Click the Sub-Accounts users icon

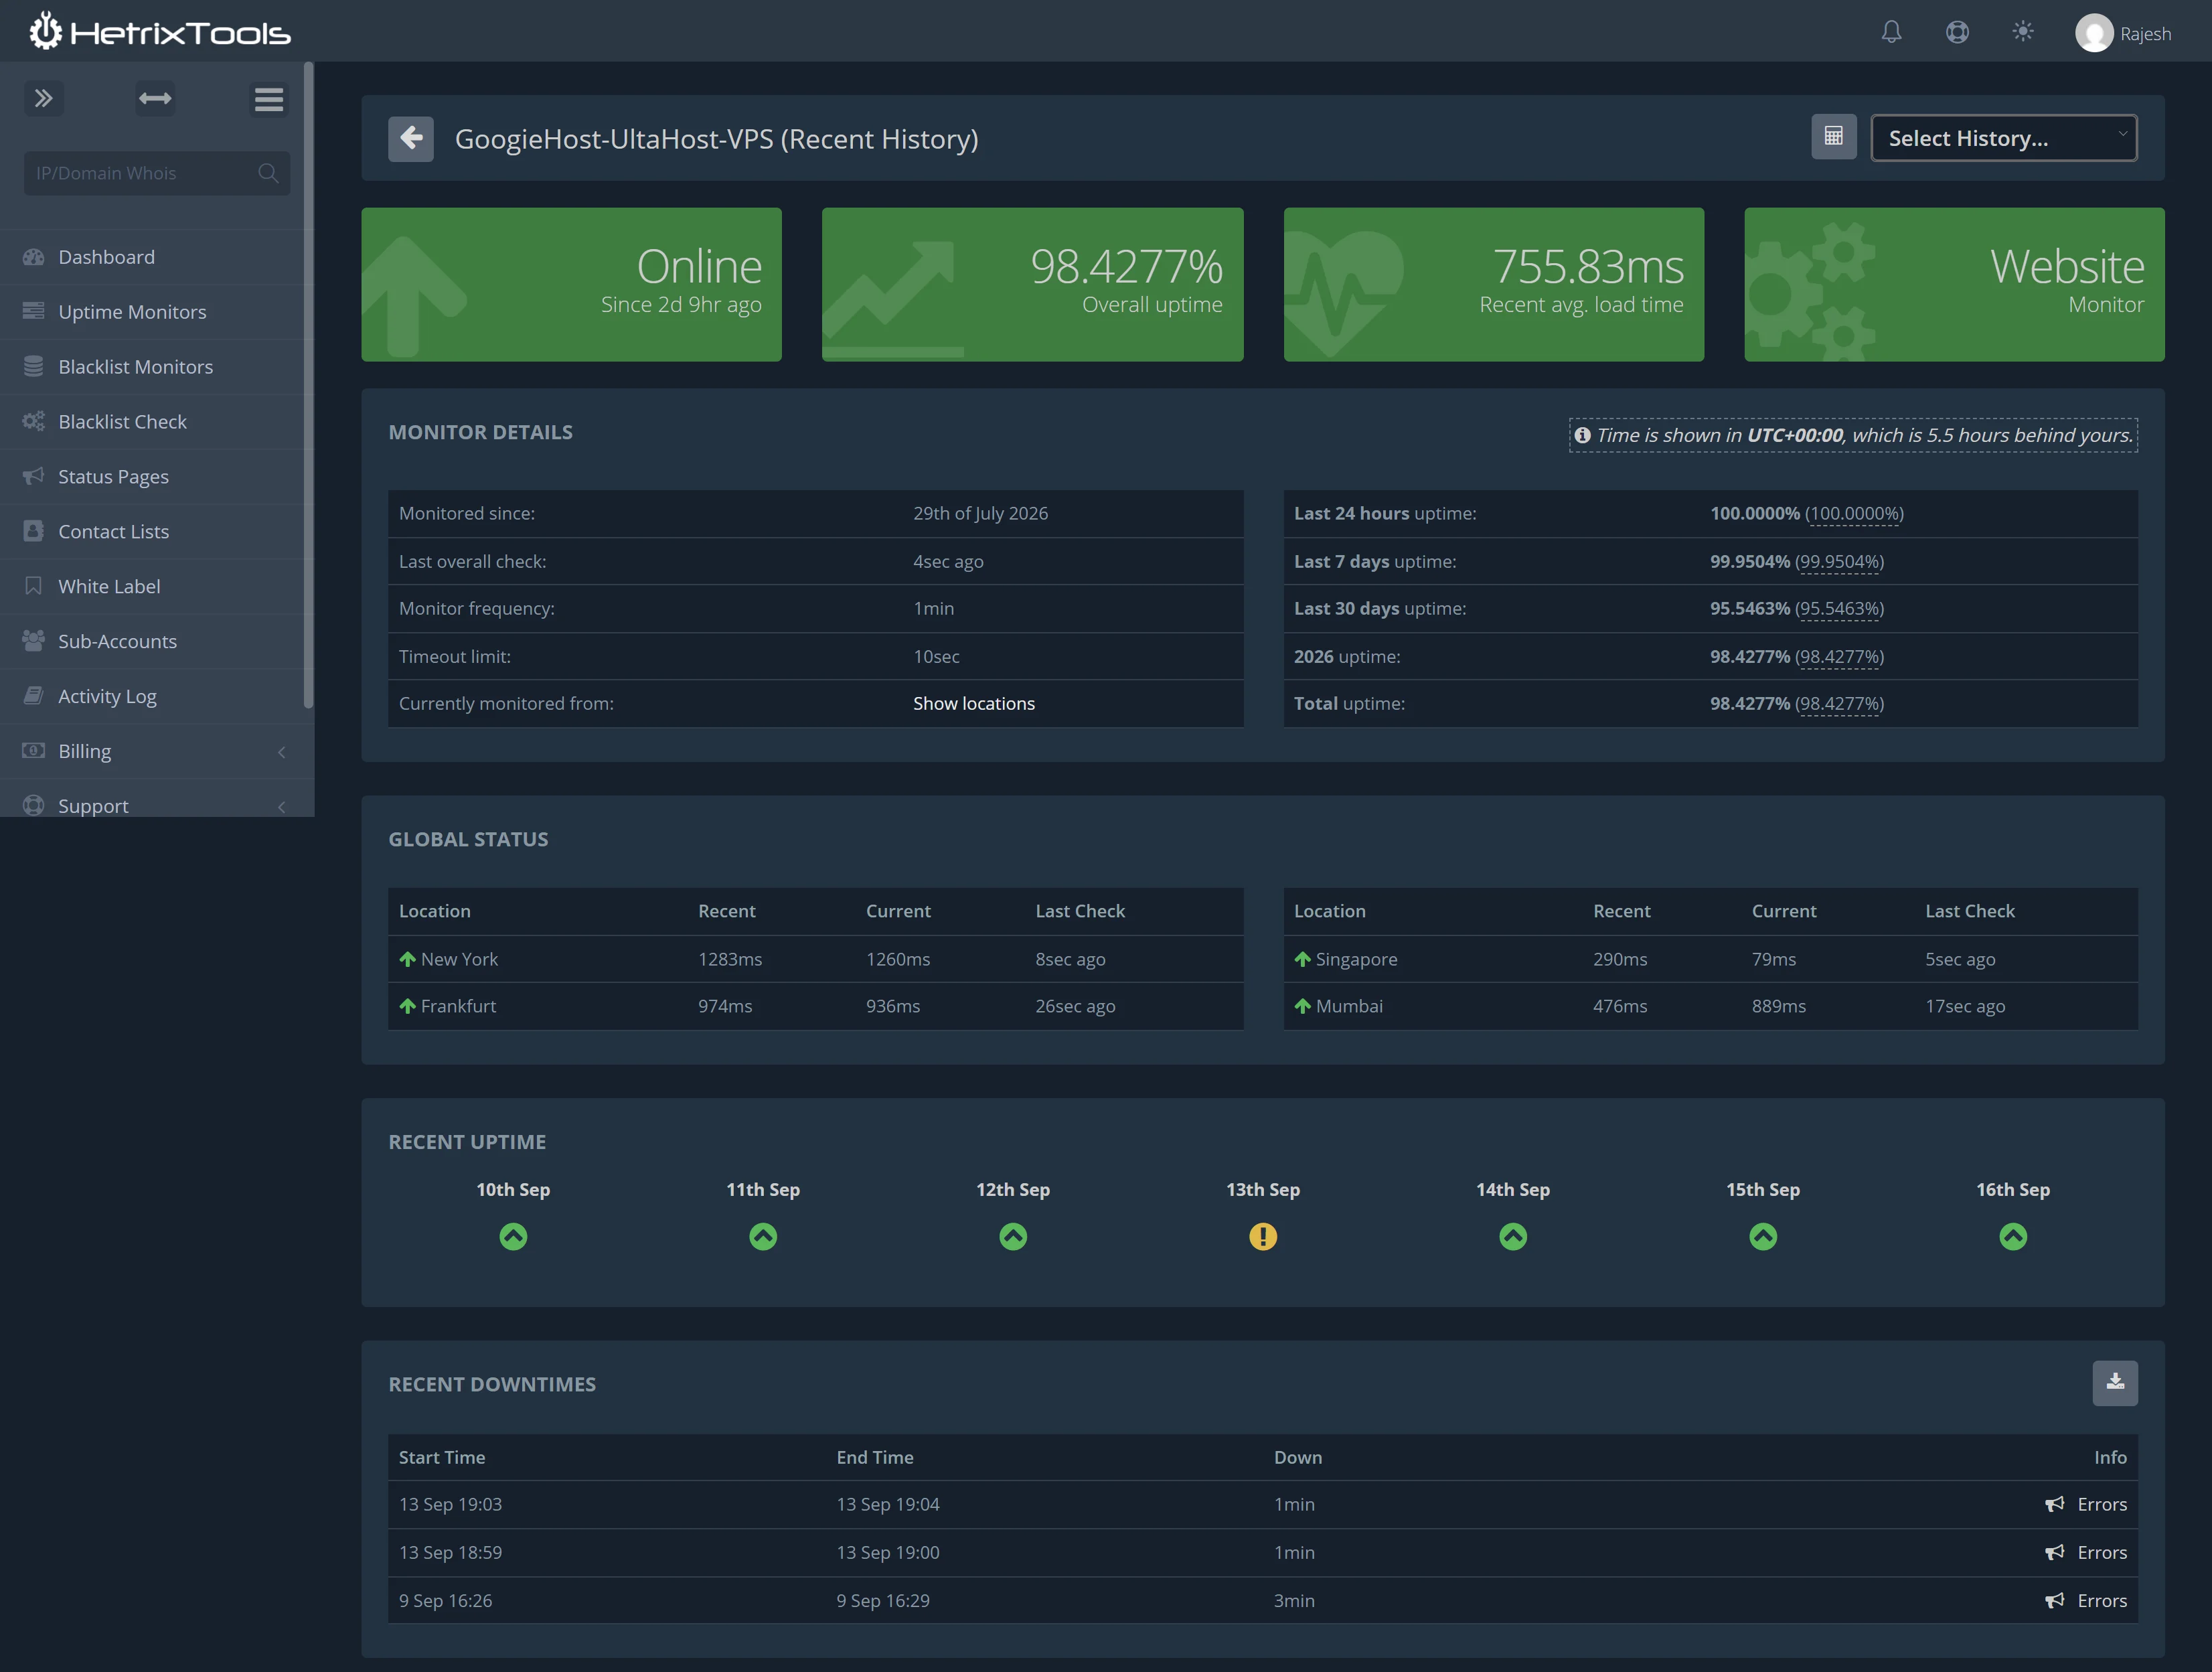33,641
